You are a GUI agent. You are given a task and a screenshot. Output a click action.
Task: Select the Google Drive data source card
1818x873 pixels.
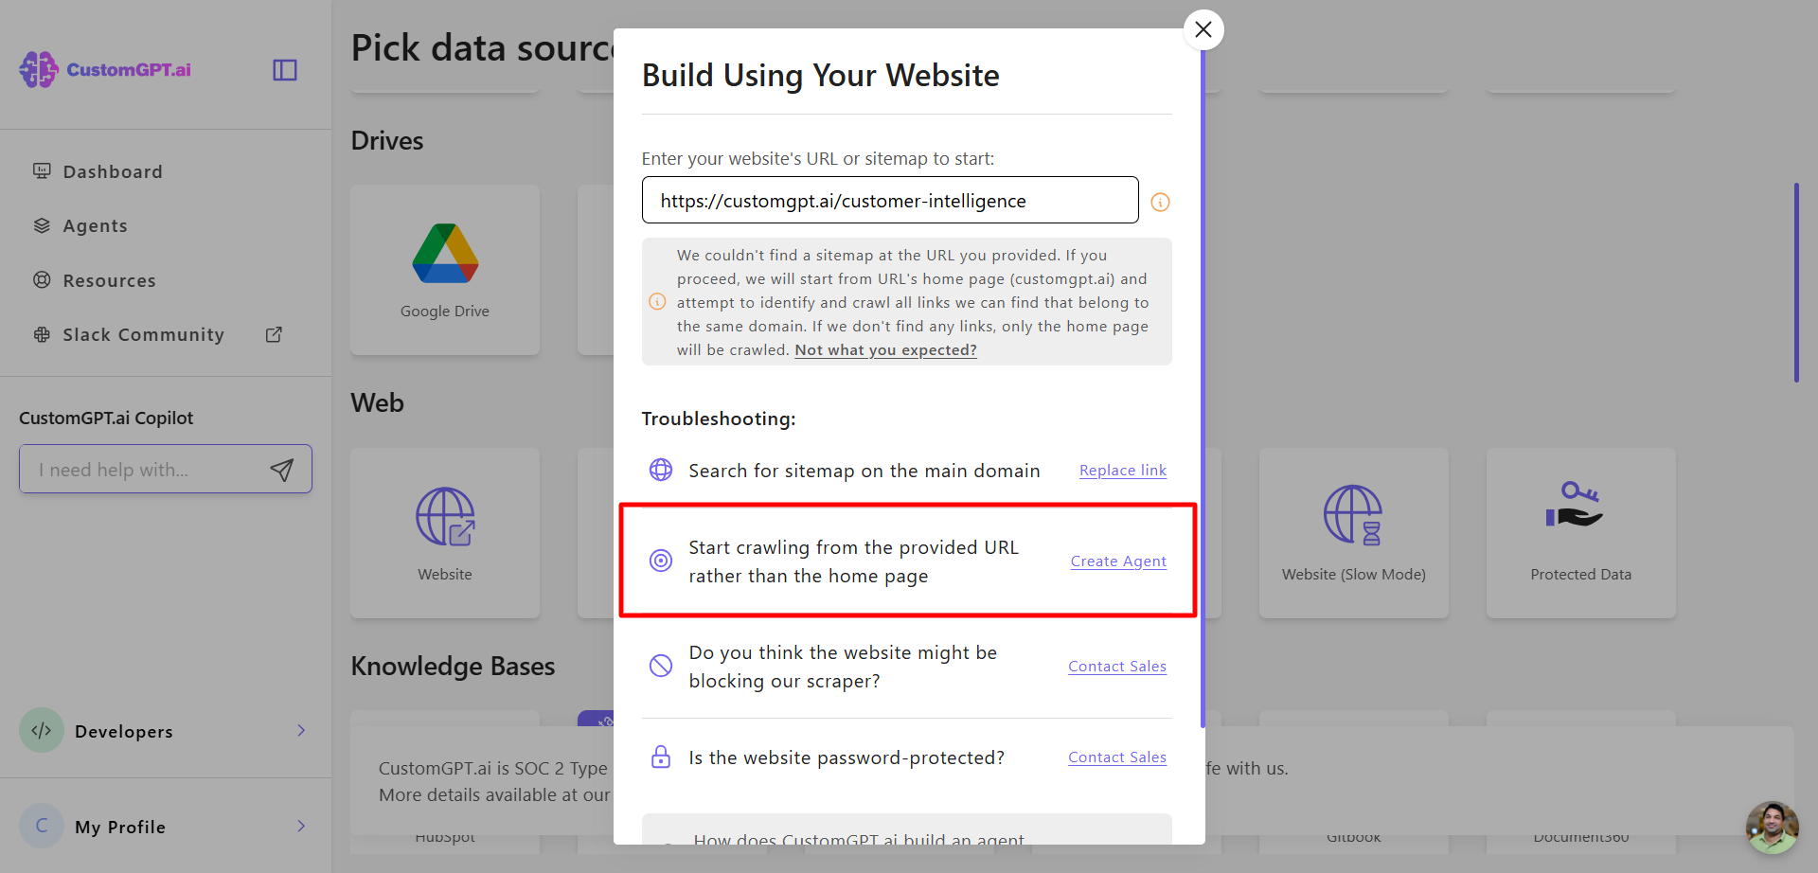(445, 270)
